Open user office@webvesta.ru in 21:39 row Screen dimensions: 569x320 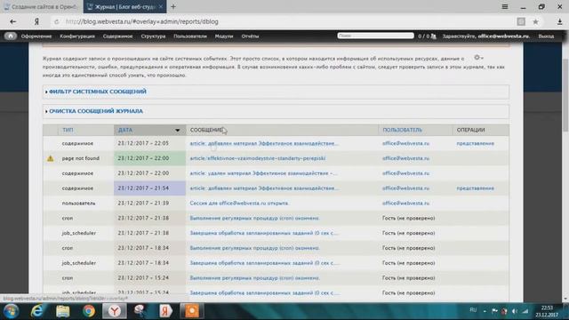(x=405, y=204)
